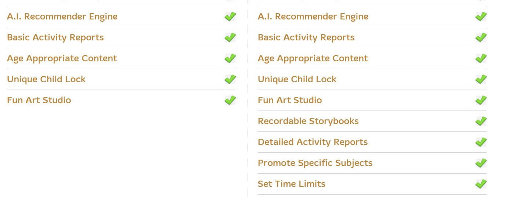Click right column Basic Activity Reports label
Image resolution: width=505 pixels, height=199 pixels.
pos(306,38)
